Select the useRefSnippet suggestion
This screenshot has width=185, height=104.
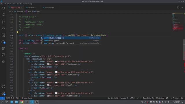[71, 40]
